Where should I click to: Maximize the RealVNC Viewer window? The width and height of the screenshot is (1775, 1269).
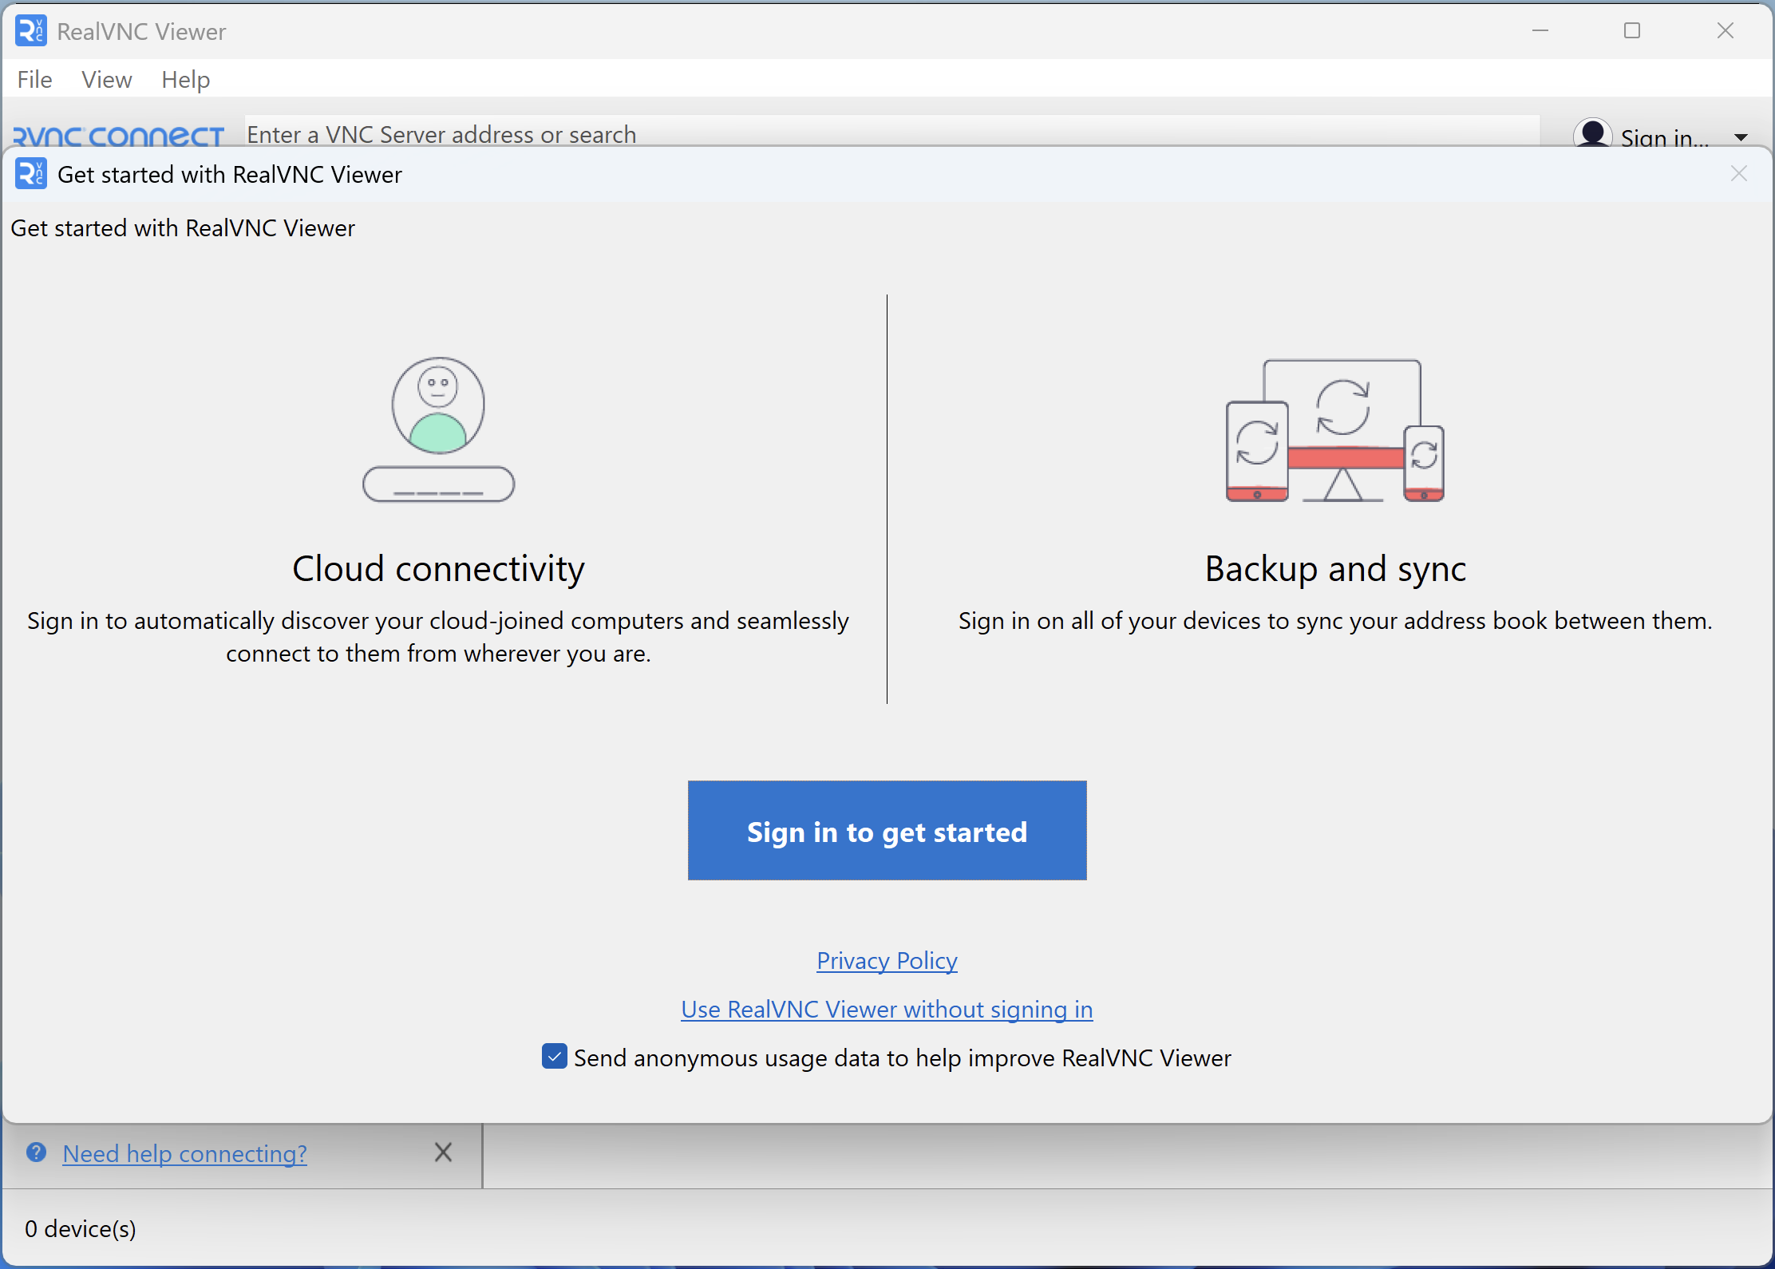(x=1631, y=30)
